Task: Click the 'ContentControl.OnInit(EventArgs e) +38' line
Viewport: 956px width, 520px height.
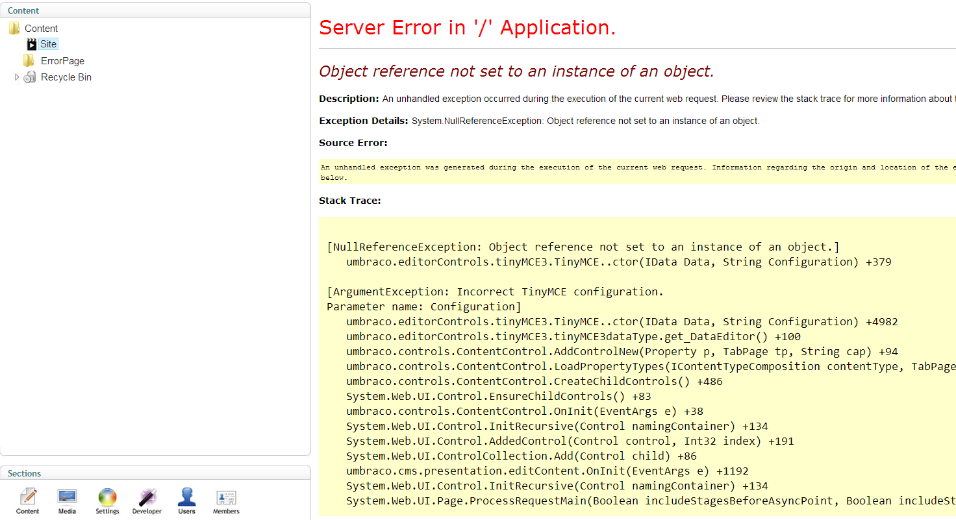Action: [x=525, y=411]
